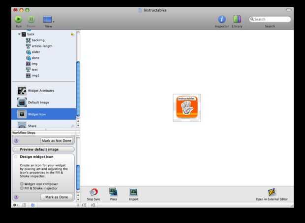Click the Stop Sync button
305x223 pixels.
coord(93,194)
